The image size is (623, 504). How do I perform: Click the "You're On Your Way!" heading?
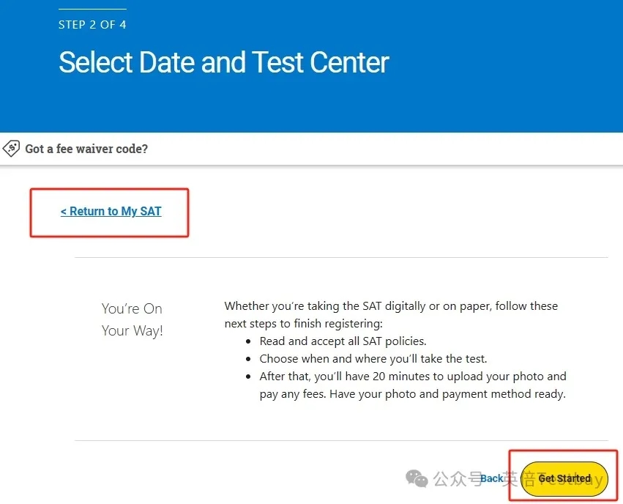click(x=132, y=319)
